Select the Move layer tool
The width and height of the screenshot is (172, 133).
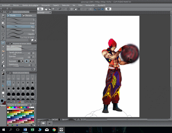pos(3,27)
